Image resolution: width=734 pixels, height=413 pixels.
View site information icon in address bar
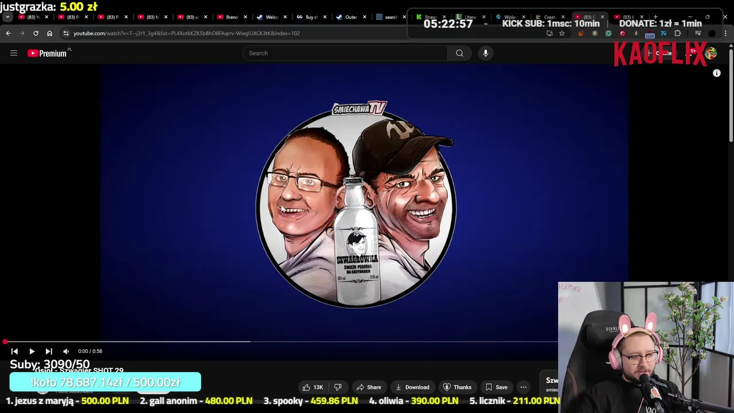coord(66,33)
